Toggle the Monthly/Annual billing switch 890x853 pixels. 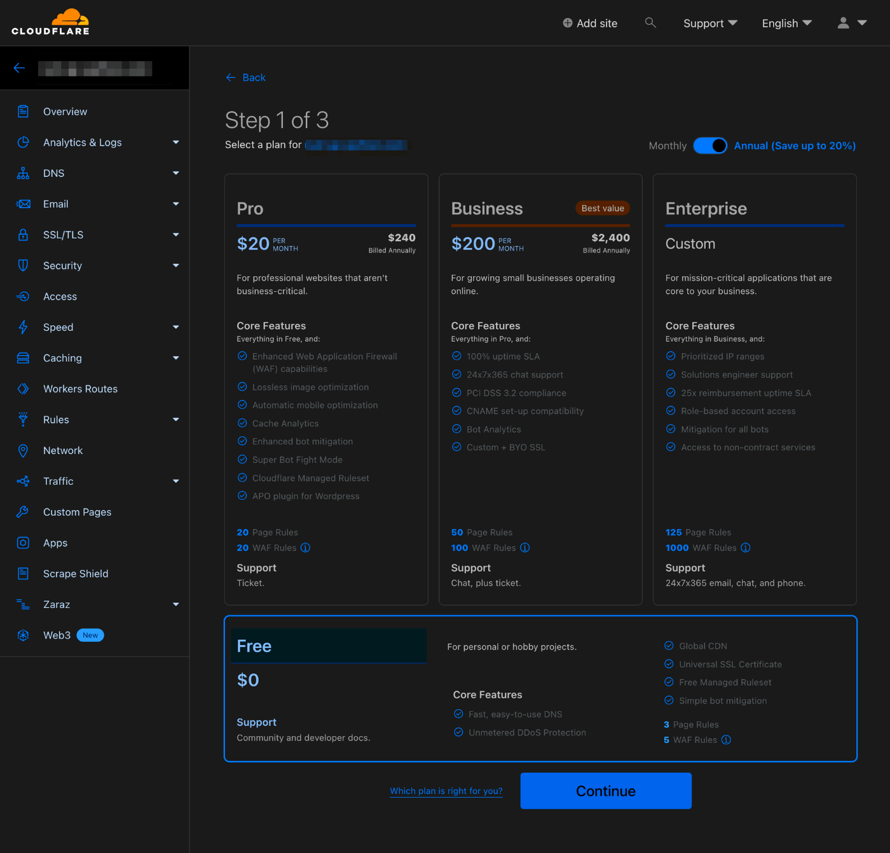pos(710,146)
